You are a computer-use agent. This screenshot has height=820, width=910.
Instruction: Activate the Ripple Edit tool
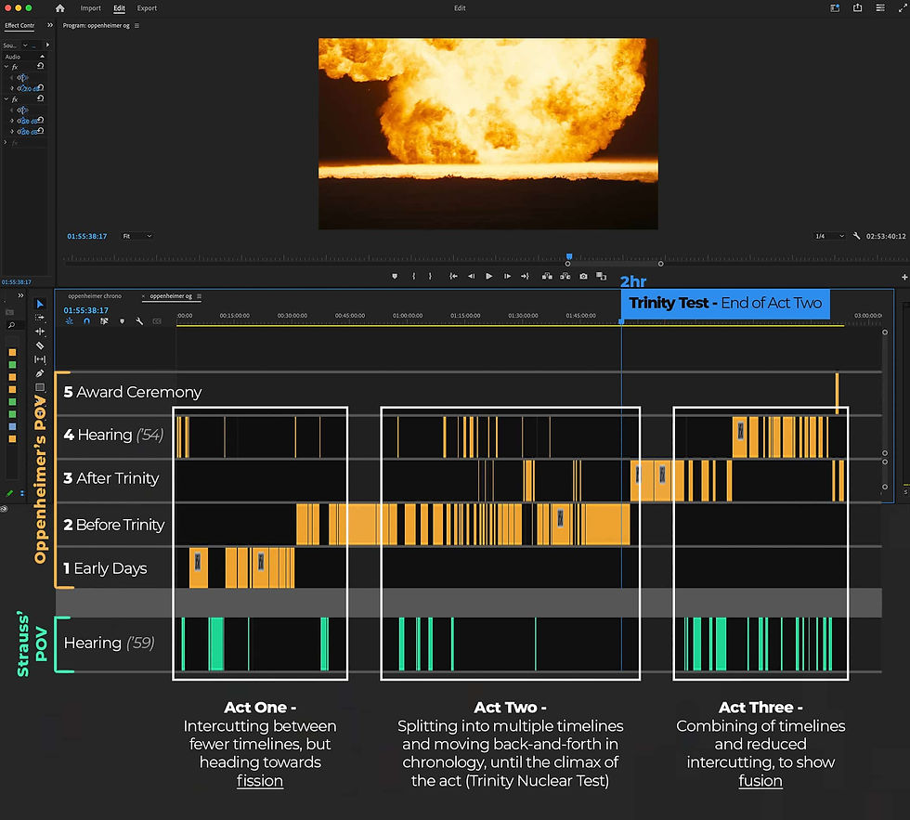39,332
